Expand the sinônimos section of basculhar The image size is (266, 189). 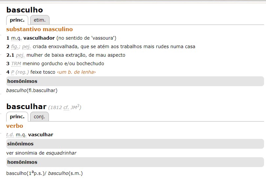pyautogui.click(x=20, y=143)
